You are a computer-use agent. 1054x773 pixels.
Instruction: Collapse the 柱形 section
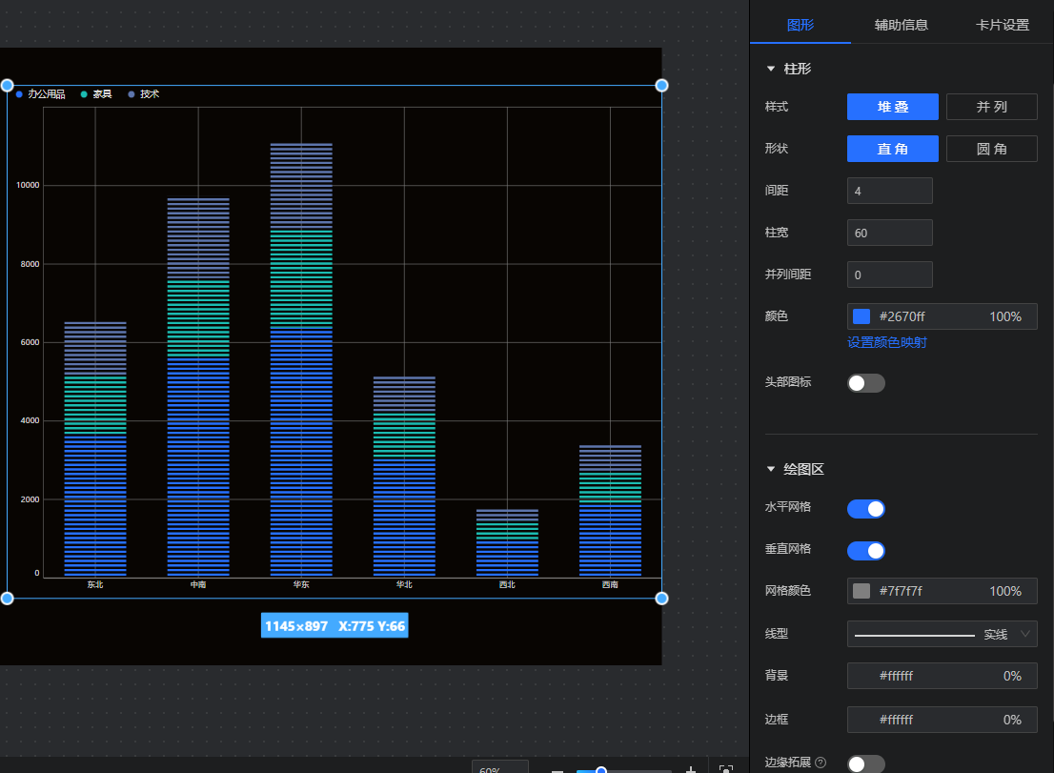click(771, 70)
